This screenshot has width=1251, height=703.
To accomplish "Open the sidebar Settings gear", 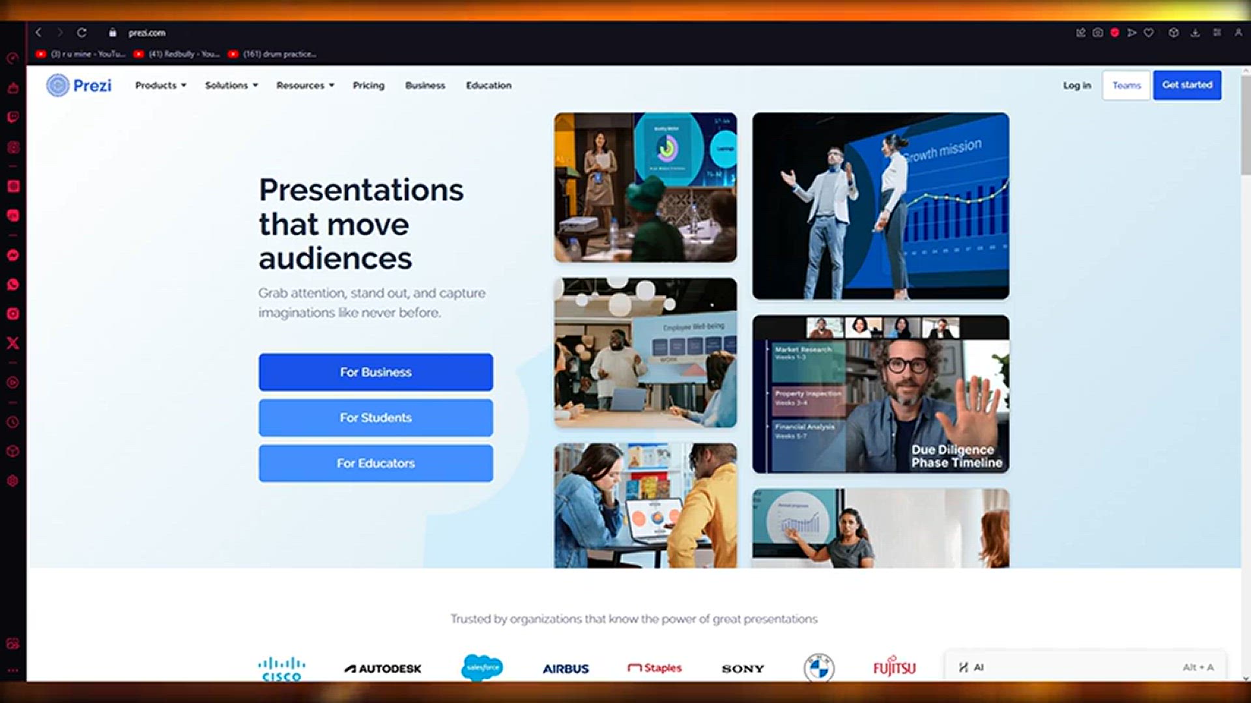I will pyautogui.click(x=12, y=481).
